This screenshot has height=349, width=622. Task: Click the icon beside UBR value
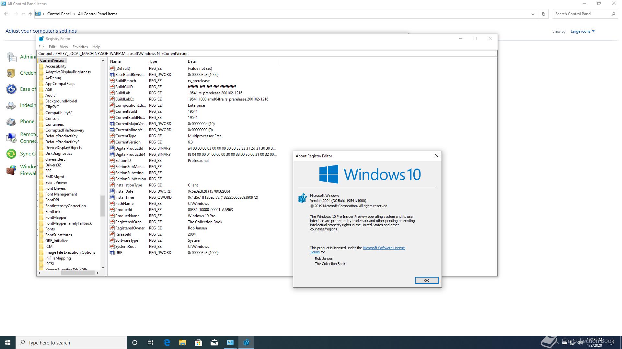click(112, 252)
